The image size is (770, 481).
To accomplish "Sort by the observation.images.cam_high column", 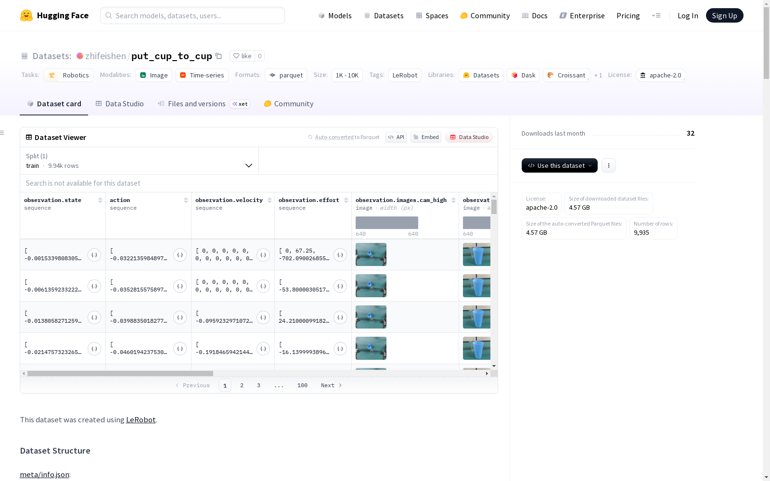I will [453, 200].
